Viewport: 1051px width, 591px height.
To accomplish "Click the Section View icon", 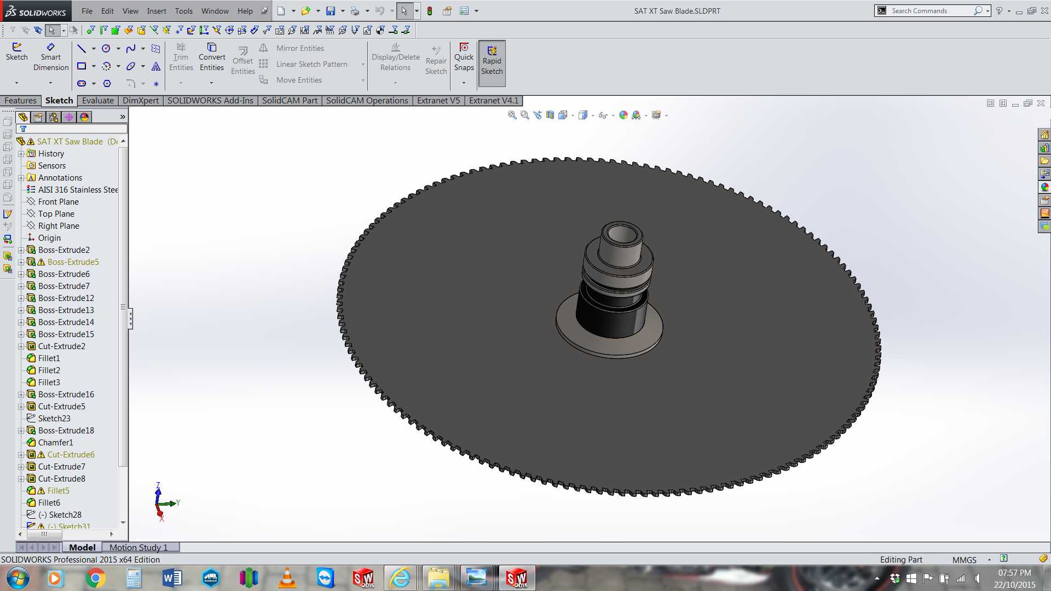I will click(550, 115).
